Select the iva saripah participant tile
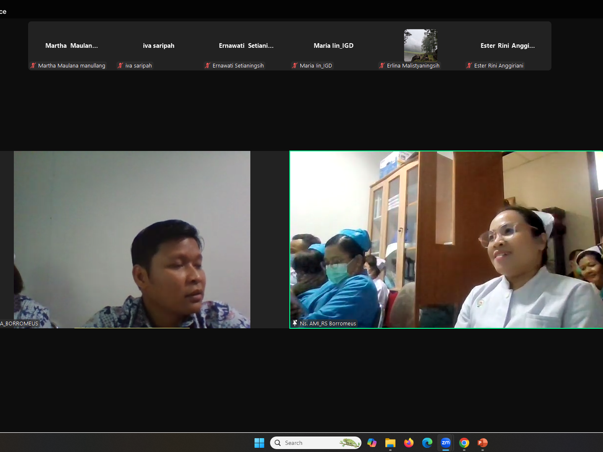Image resolution: width=603 pixels, height=452 pixels. 159,46
